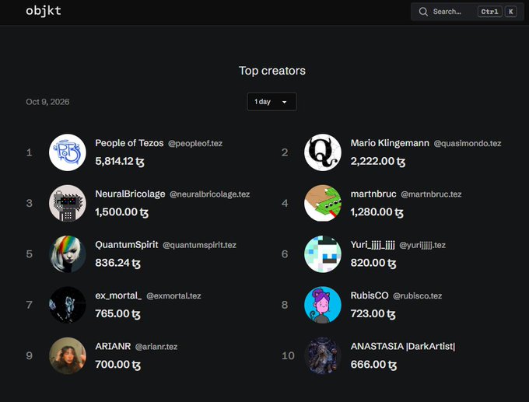529x402 pixels.
Task: Open ANASTASIA |DarkArtist| creator name
Action: click(x=403, y=346)
